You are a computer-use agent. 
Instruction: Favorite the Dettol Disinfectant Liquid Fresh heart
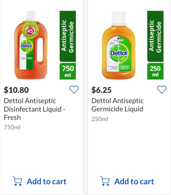[x=74, y=90]
